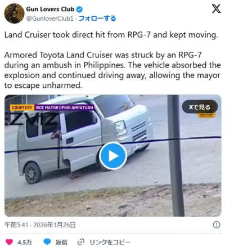Click the Gun Lovers Club display name
The image size is (225, 247).
[x=50, y=9]
